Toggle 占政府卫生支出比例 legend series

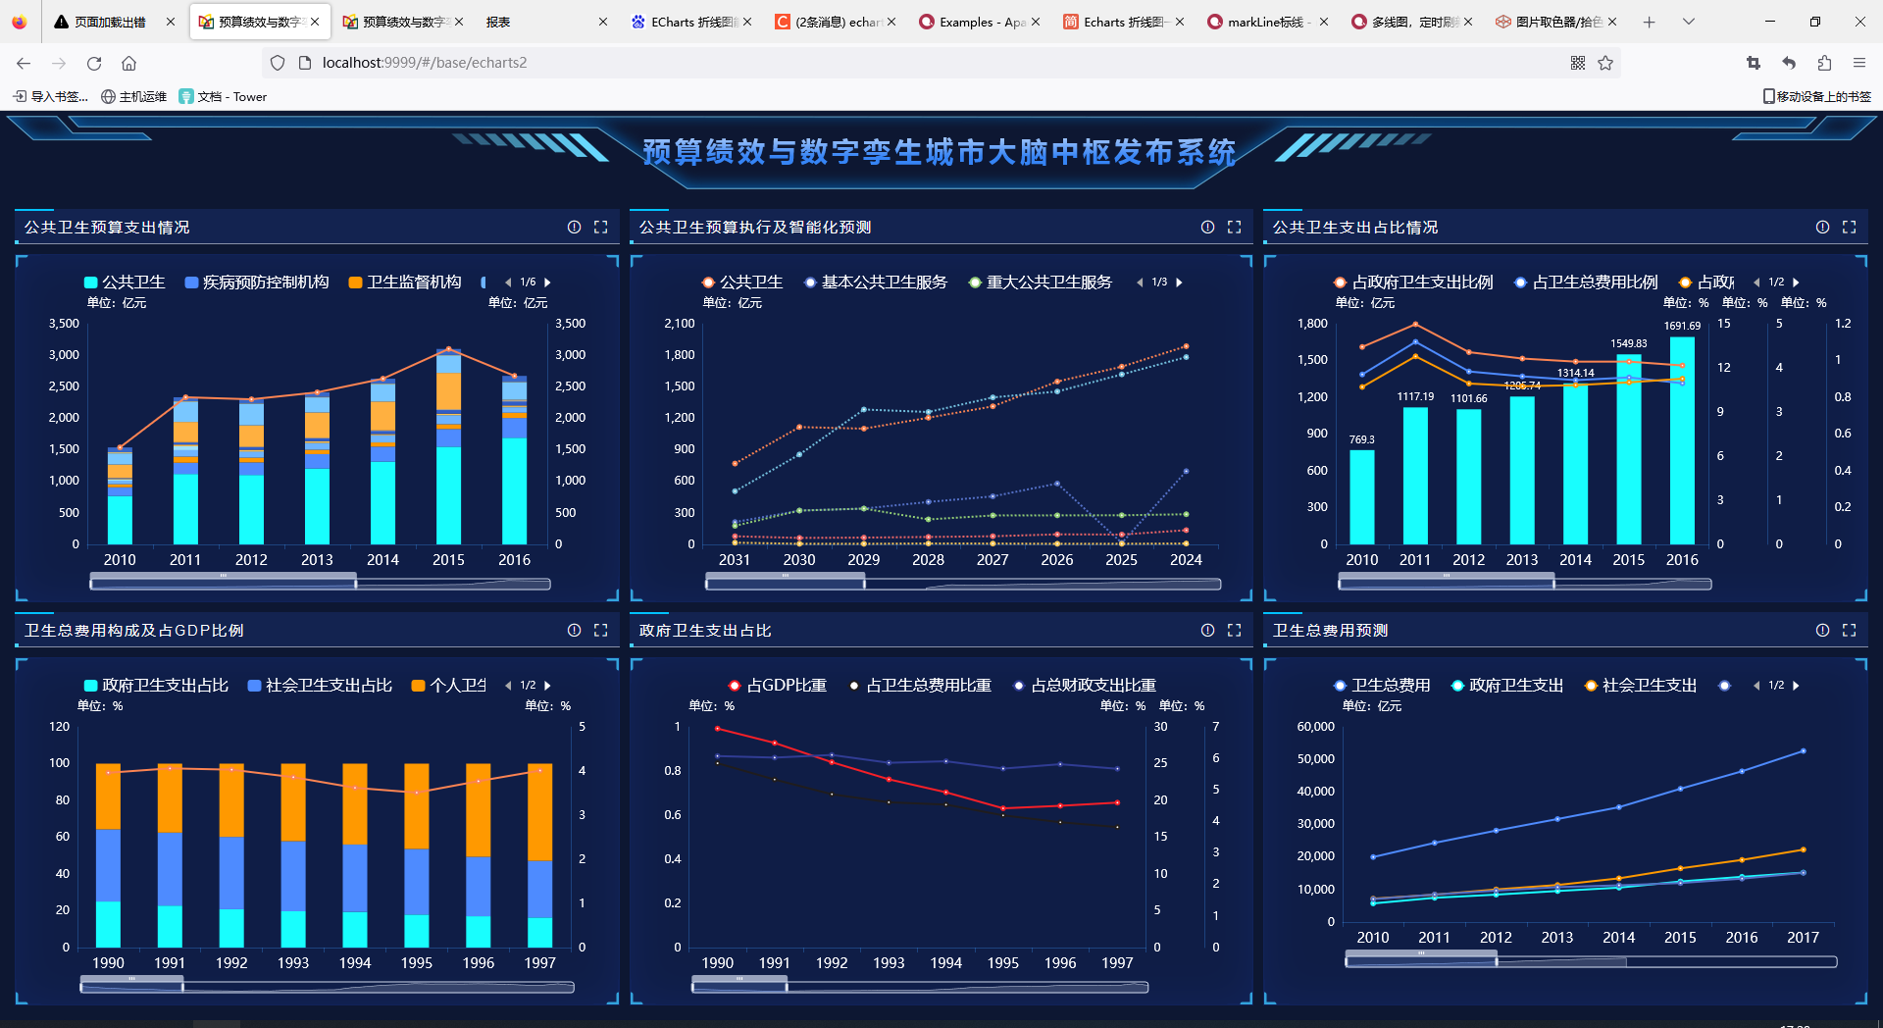pyautogui.click(x=1413, y=283)
